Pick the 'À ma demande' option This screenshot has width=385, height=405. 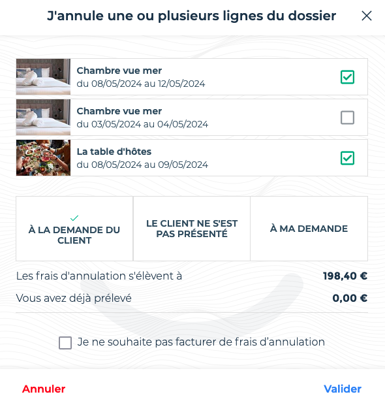tap(309, 229)
